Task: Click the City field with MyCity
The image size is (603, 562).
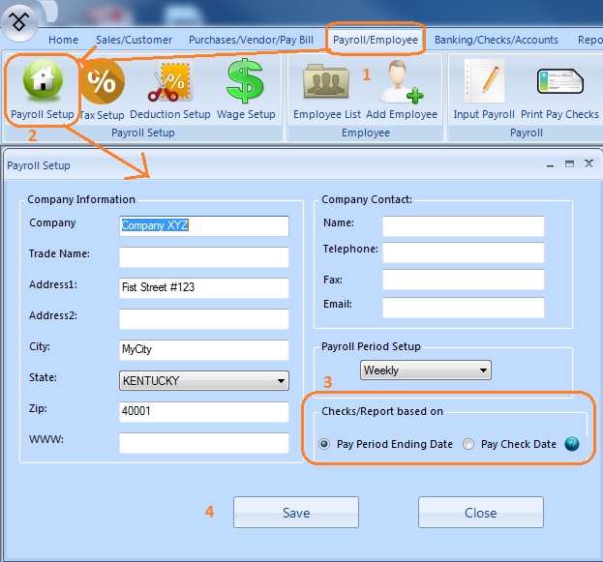Action: 204,350
